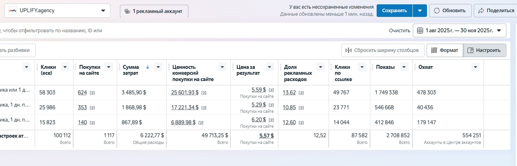Screen dimensions: 517x166
Task: Click the share arrow icon in Поделиться
Action: click(x=481, y=11)
